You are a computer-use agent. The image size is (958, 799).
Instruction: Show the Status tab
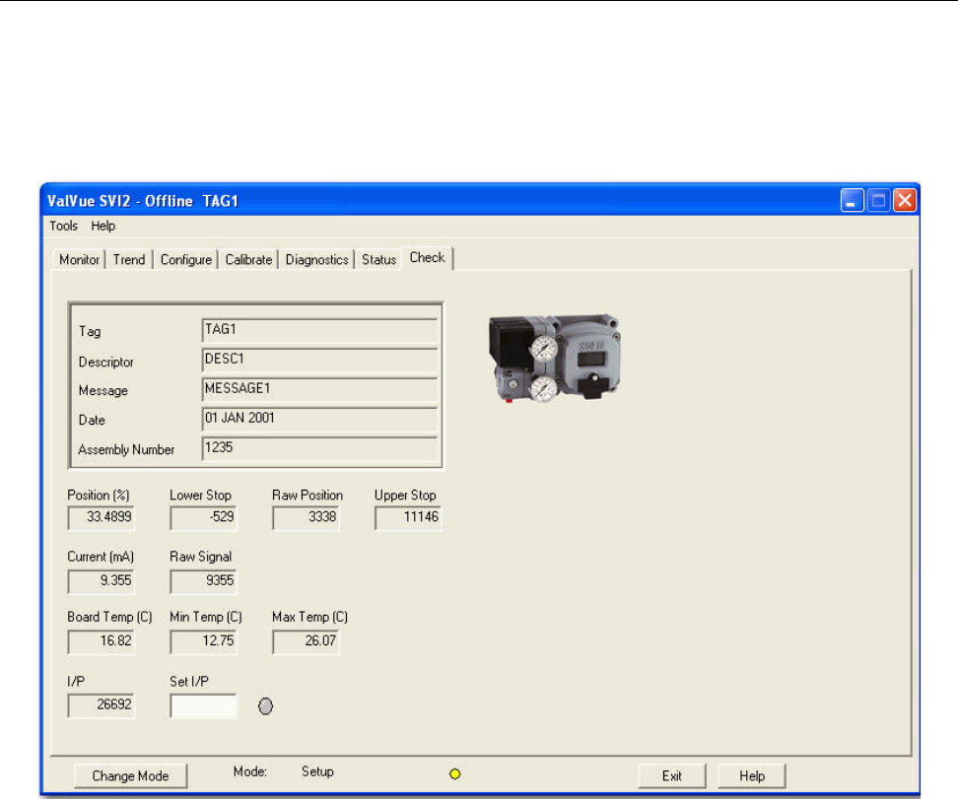[x=378, y=260]
